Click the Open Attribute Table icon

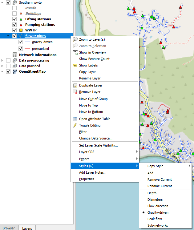(x=75, y=119)
